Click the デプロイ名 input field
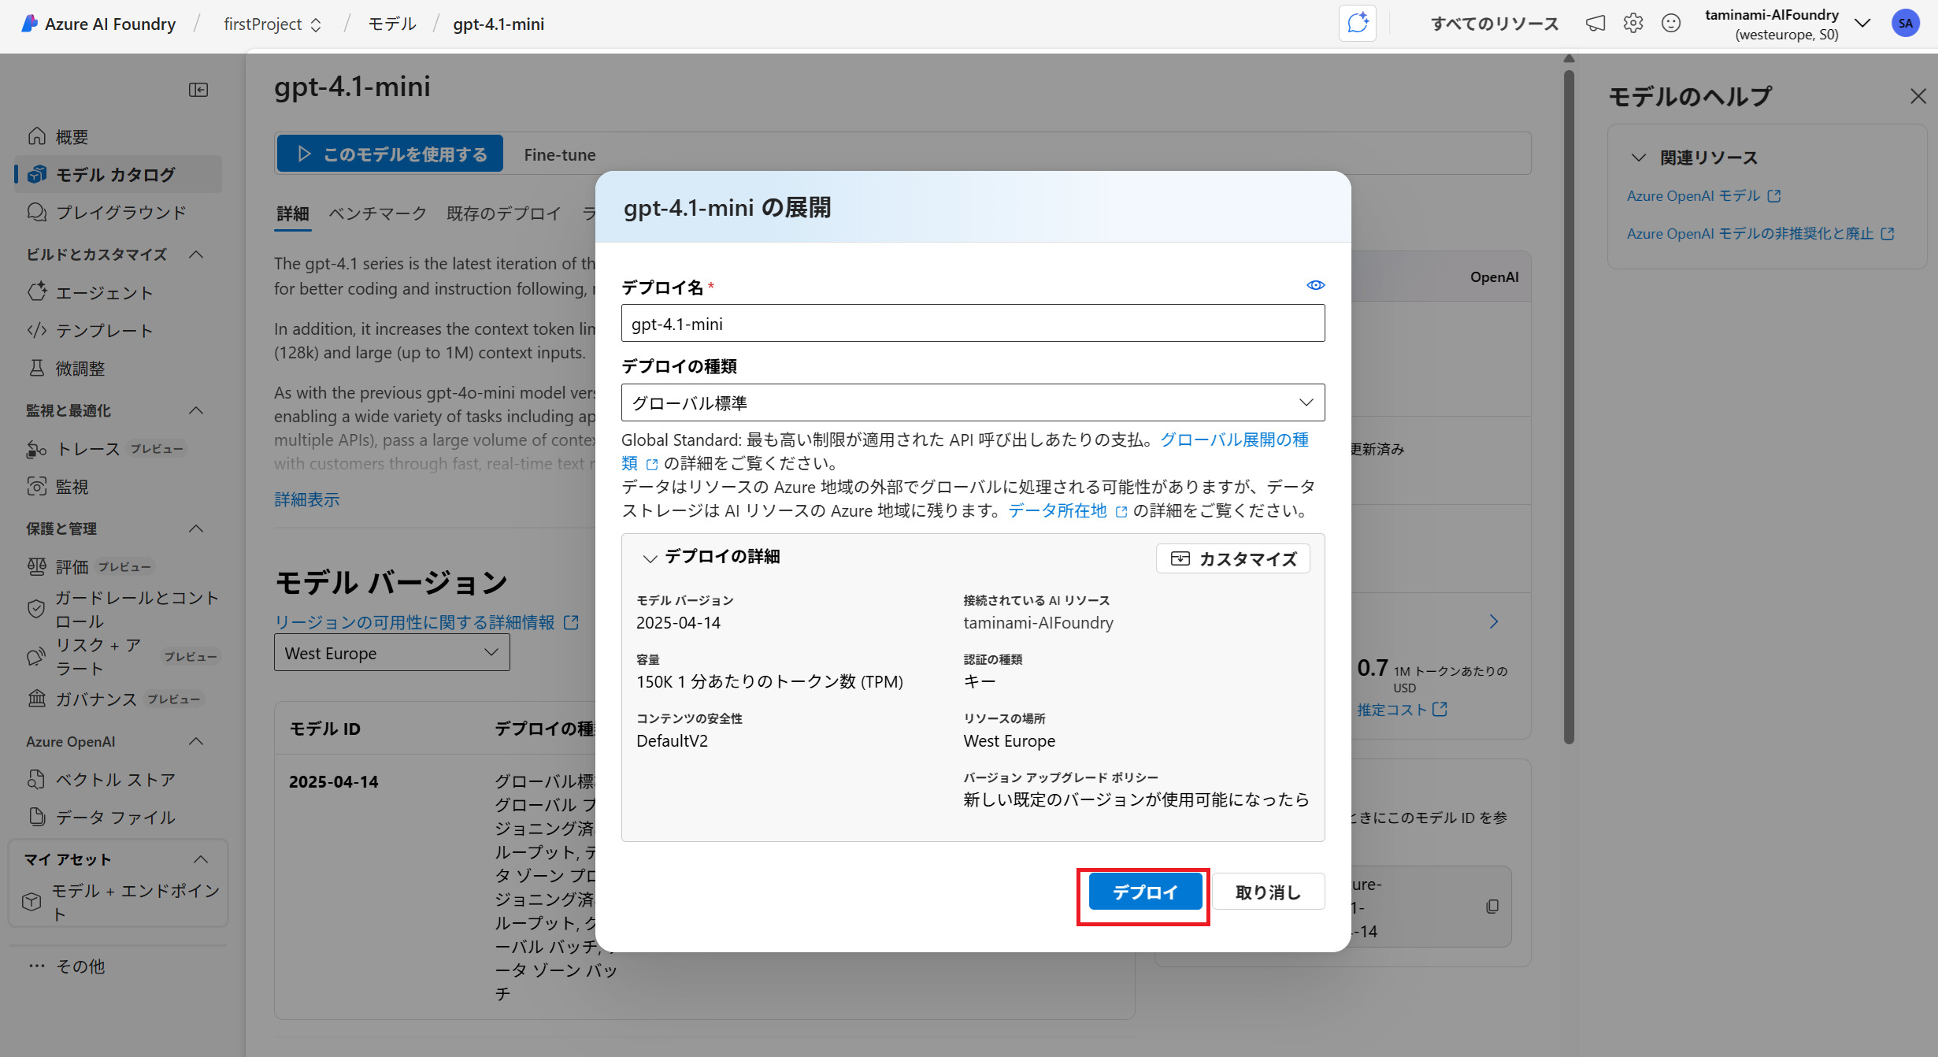The width and height of the screenshot is (1938, 1057). [x=973, y=323]
